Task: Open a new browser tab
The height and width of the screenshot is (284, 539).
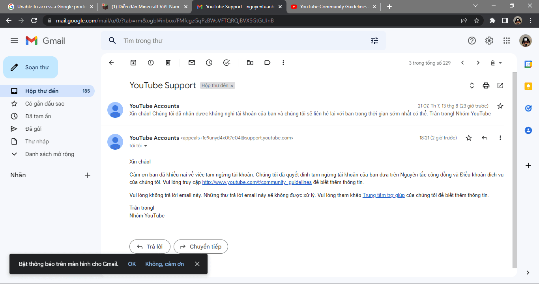Action: point(389,7)
